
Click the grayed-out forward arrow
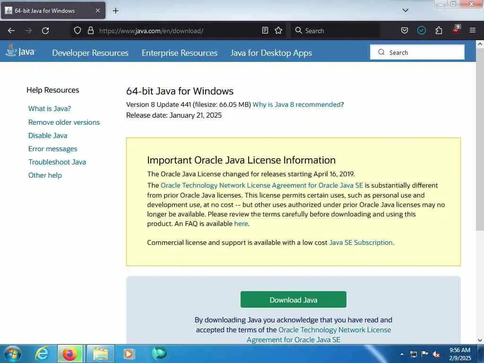point(28,31)
